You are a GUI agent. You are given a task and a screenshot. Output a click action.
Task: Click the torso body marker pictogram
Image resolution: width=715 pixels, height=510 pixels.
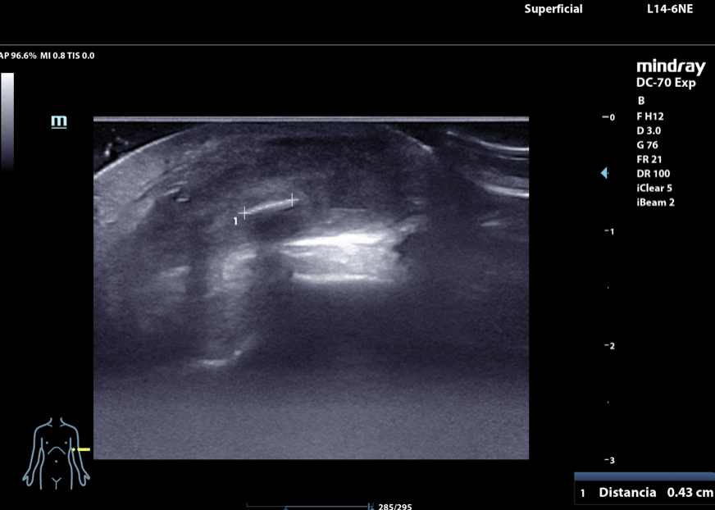55,452
